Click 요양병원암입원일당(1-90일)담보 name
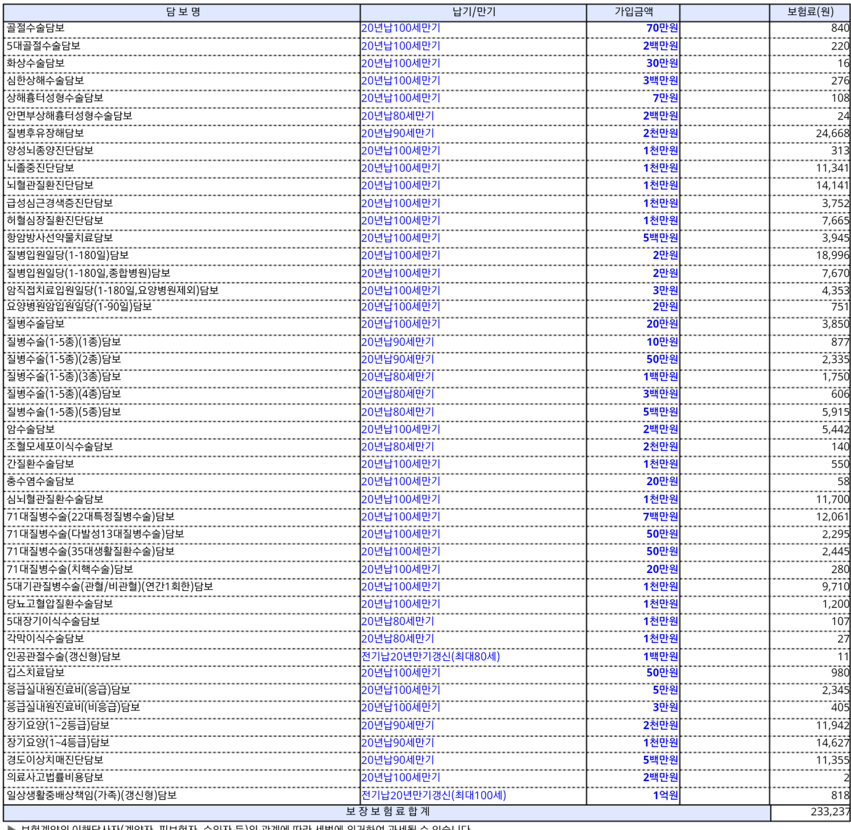The width and height of the screenshot is (851, 830). 79,307
